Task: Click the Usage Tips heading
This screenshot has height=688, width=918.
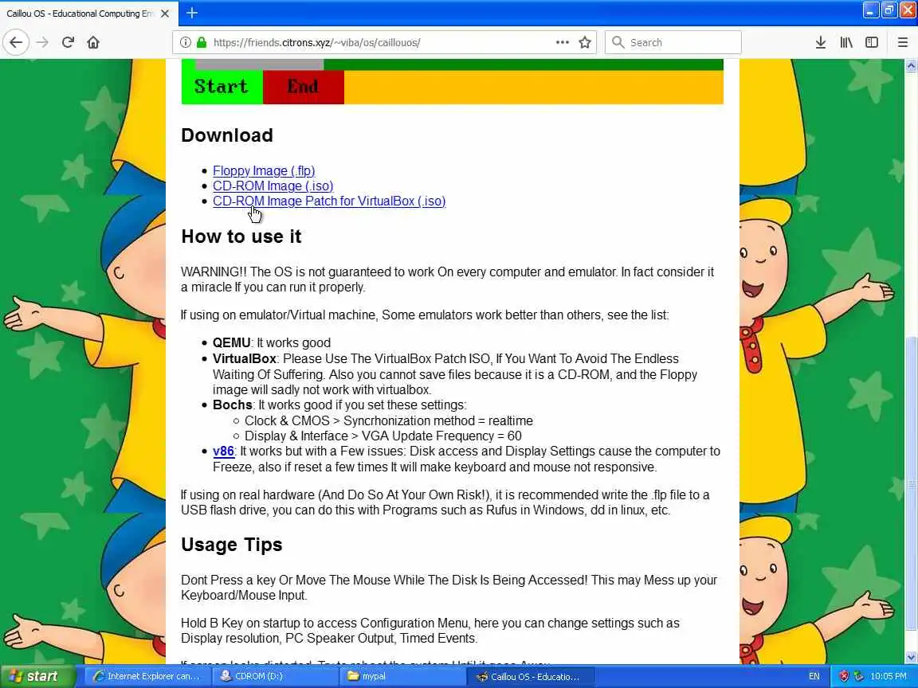Action: click(x=232, y=545)
